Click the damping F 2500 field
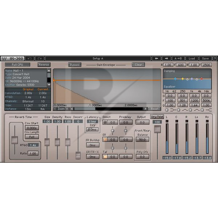The height and width of the screenshot is (218, 218). click(x=206, y=65)
